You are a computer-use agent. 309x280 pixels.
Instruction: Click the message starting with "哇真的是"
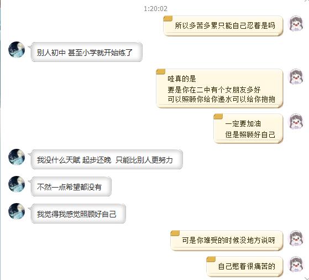tap(219, 89)
